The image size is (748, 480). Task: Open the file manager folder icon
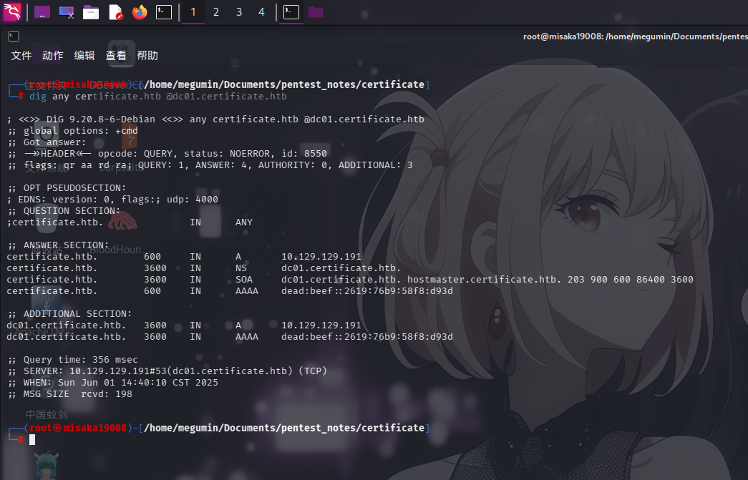(91, 12)
